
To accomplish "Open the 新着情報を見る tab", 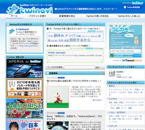I will (x=67, y=16).
